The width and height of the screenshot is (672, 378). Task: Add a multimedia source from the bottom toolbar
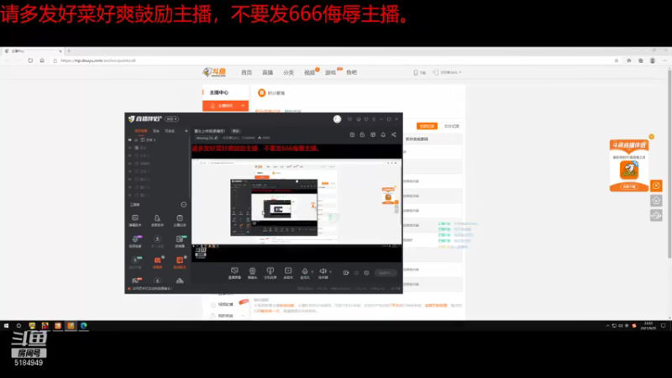click(x=288, y=273)
